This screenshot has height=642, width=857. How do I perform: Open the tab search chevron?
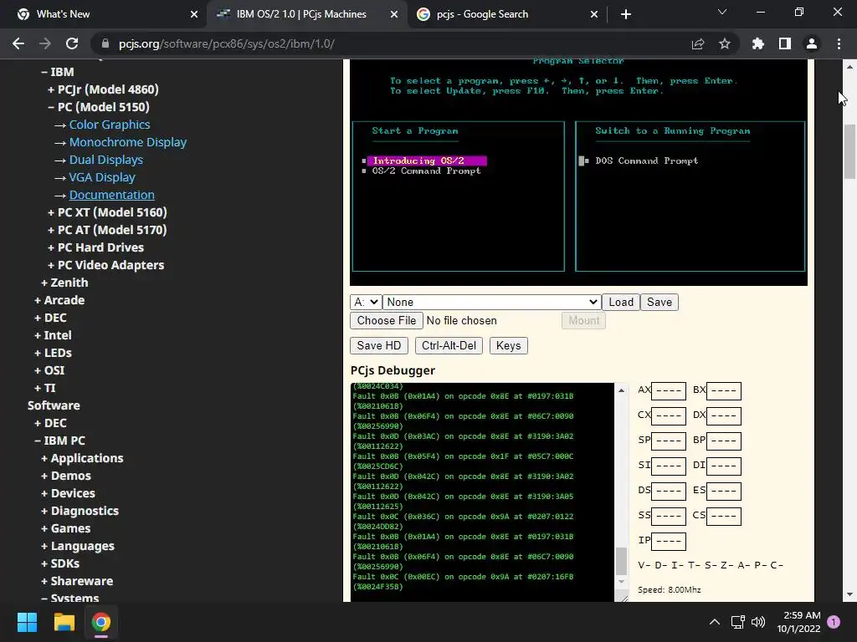(x=722, y=12)
